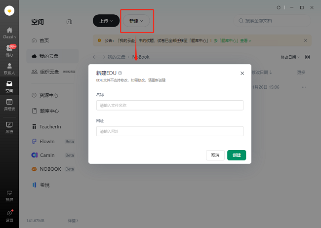Open 设置 settings at bottom left

pos(9,215)
